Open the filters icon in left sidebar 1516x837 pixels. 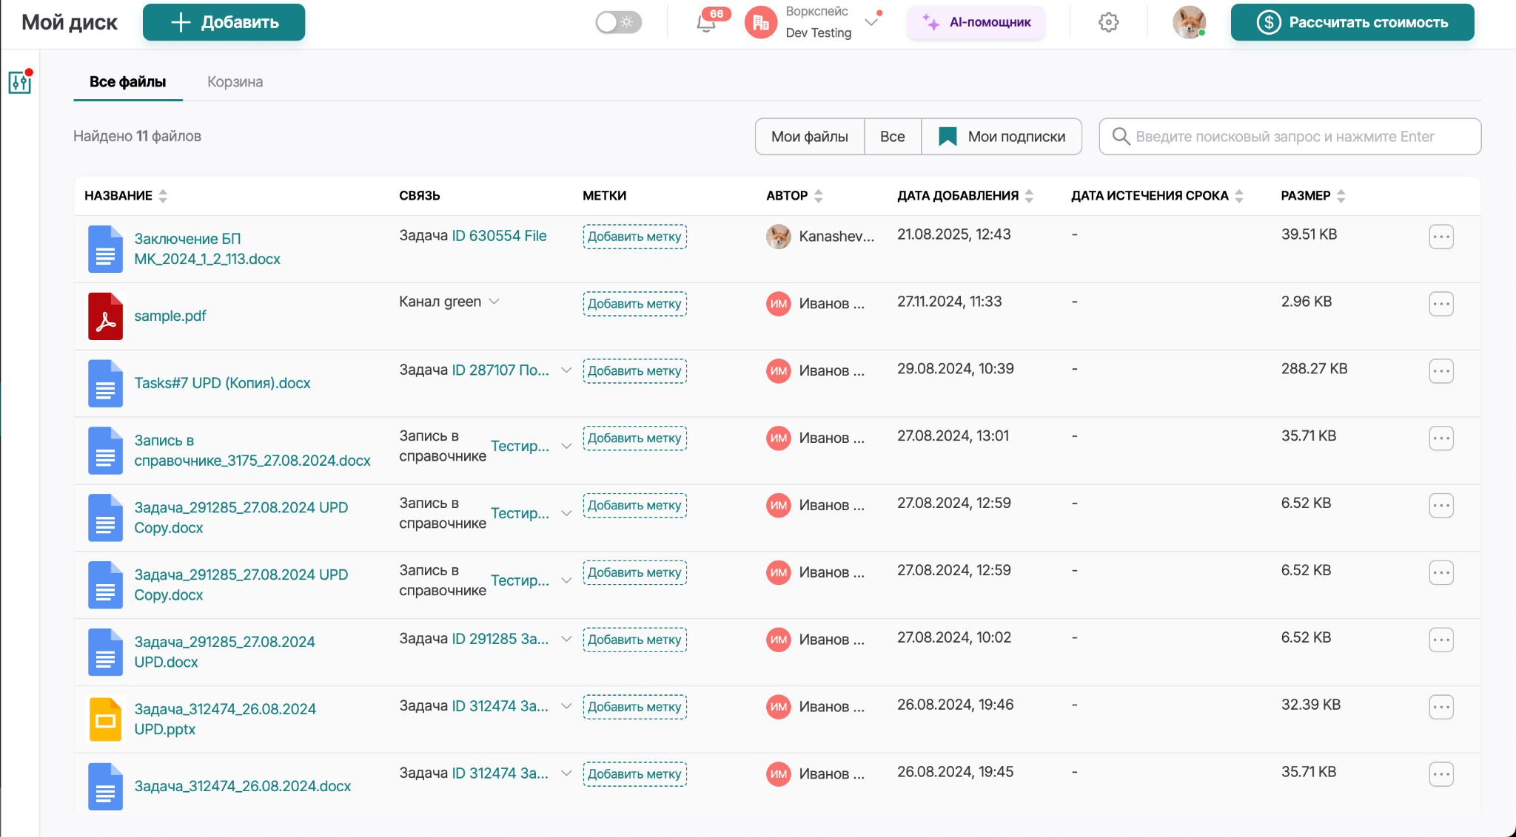point(20,82)
